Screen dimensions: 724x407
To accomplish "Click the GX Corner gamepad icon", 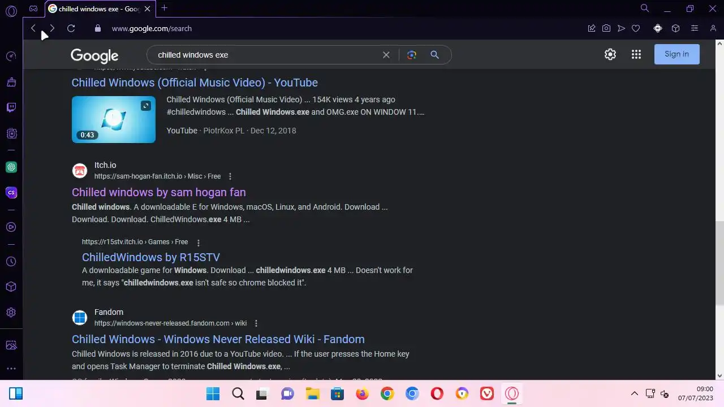I will [33, 8].
